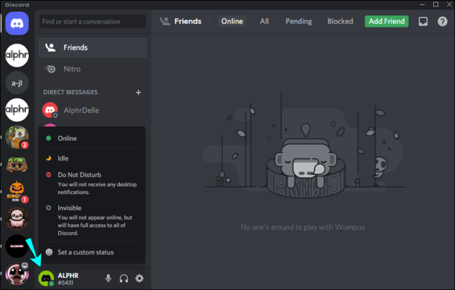Close the Discord window
Image resolution: width=455 pixels, height=290 pixels.
(x=449, y=5)
